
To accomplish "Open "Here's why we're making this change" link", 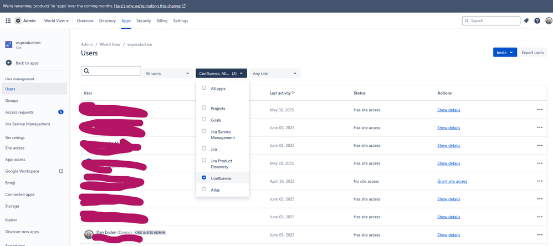I will coord(147,6).
